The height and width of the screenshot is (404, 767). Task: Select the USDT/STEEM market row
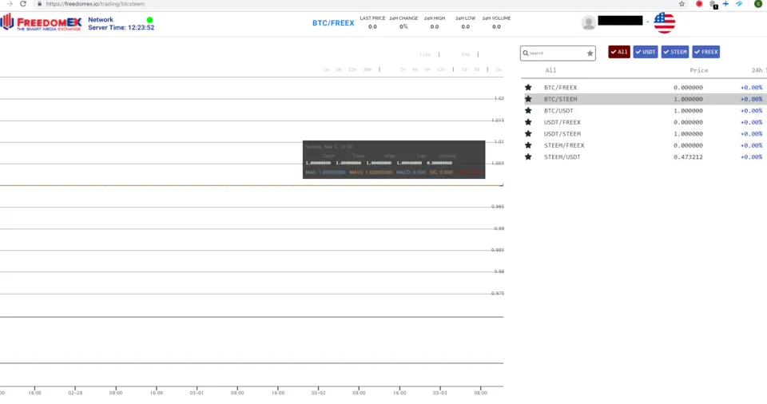pos(644,133)
